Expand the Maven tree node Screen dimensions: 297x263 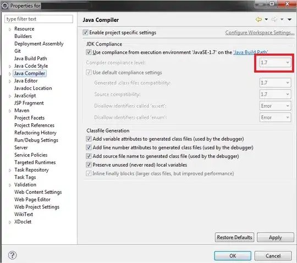(10, 111)
